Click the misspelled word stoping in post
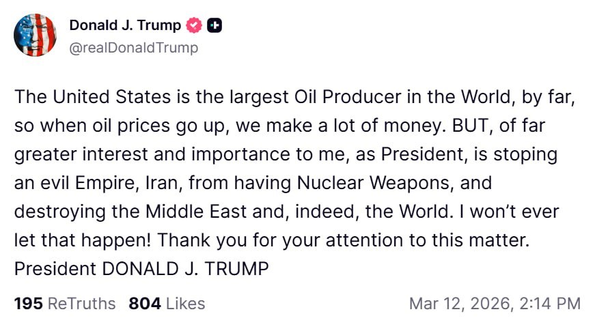The height and width of the screenshot is (329, 595). point(525,155)
